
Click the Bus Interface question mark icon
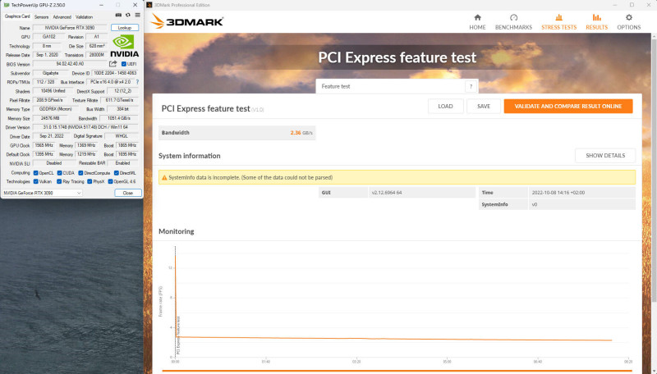137,82
